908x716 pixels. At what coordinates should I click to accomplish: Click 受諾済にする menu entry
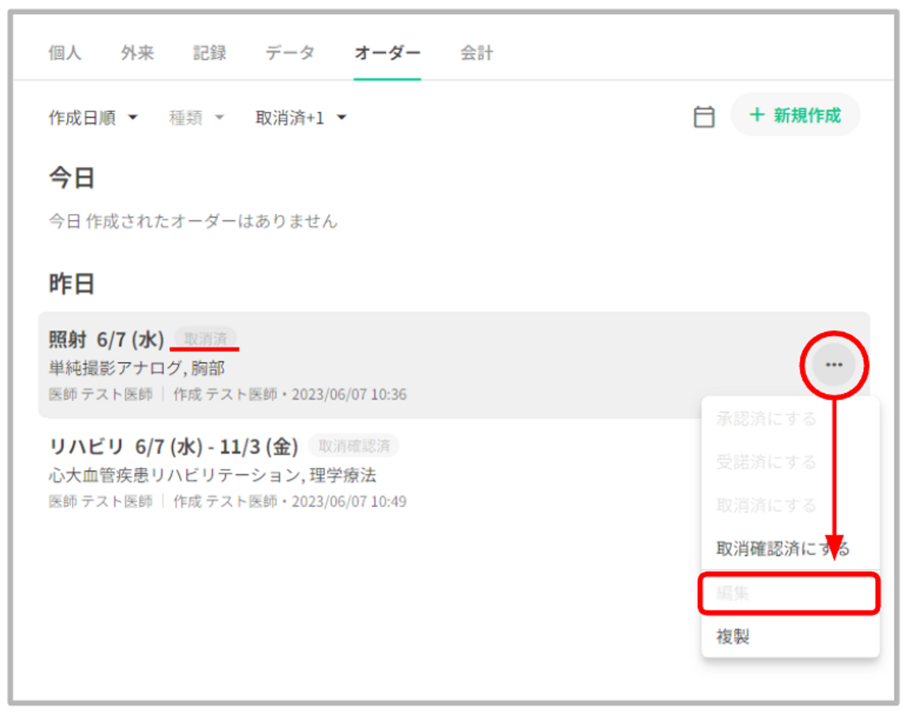pos(766,462)
